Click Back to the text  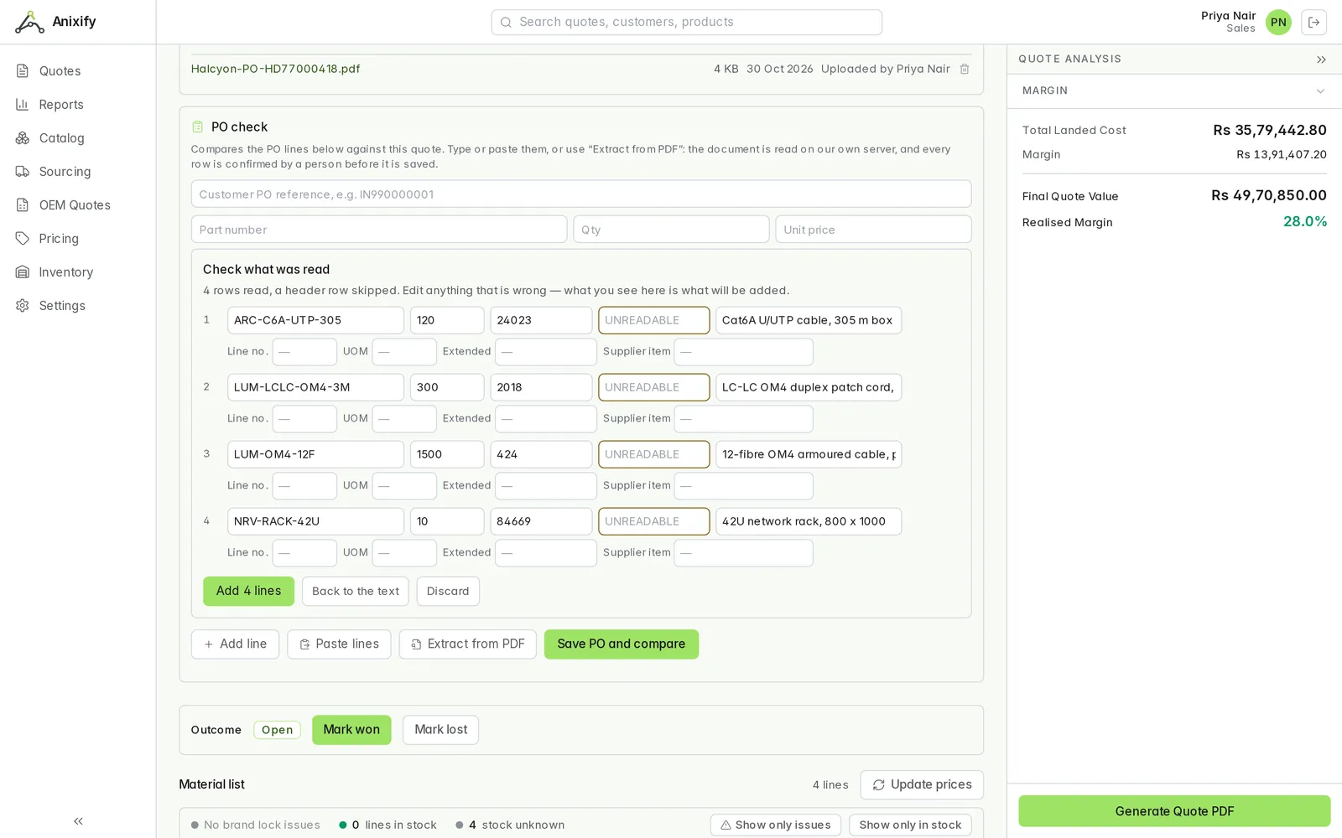point(356,591)
